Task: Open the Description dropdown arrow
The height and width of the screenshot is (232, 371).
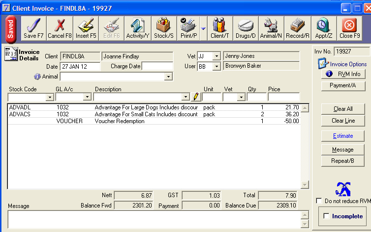Action: tap(185, 97)
